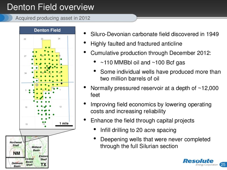Image resolution: width=227 pixels, height=170 pixels.
Task: Select the 'Midland Basin' label
Action: [36, 148]
